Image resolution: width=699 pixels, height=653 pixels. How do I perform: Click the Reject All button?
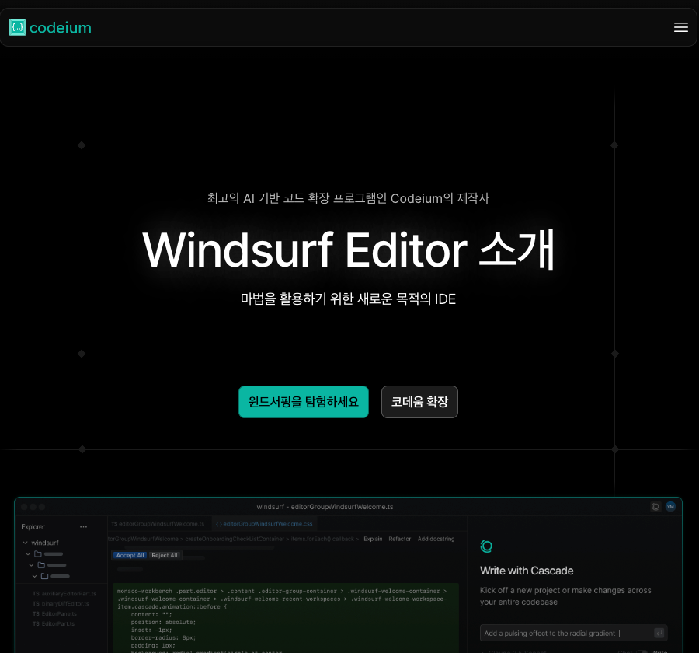(165, 555)
